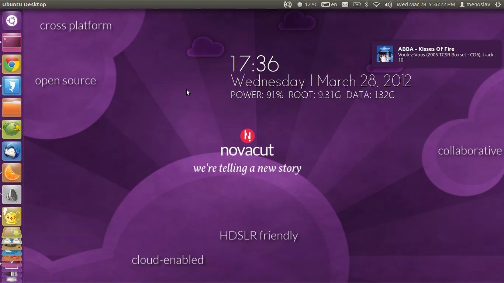504x283 pixels.
Task: Open the volume sound menu
Action: coord(388,4)
